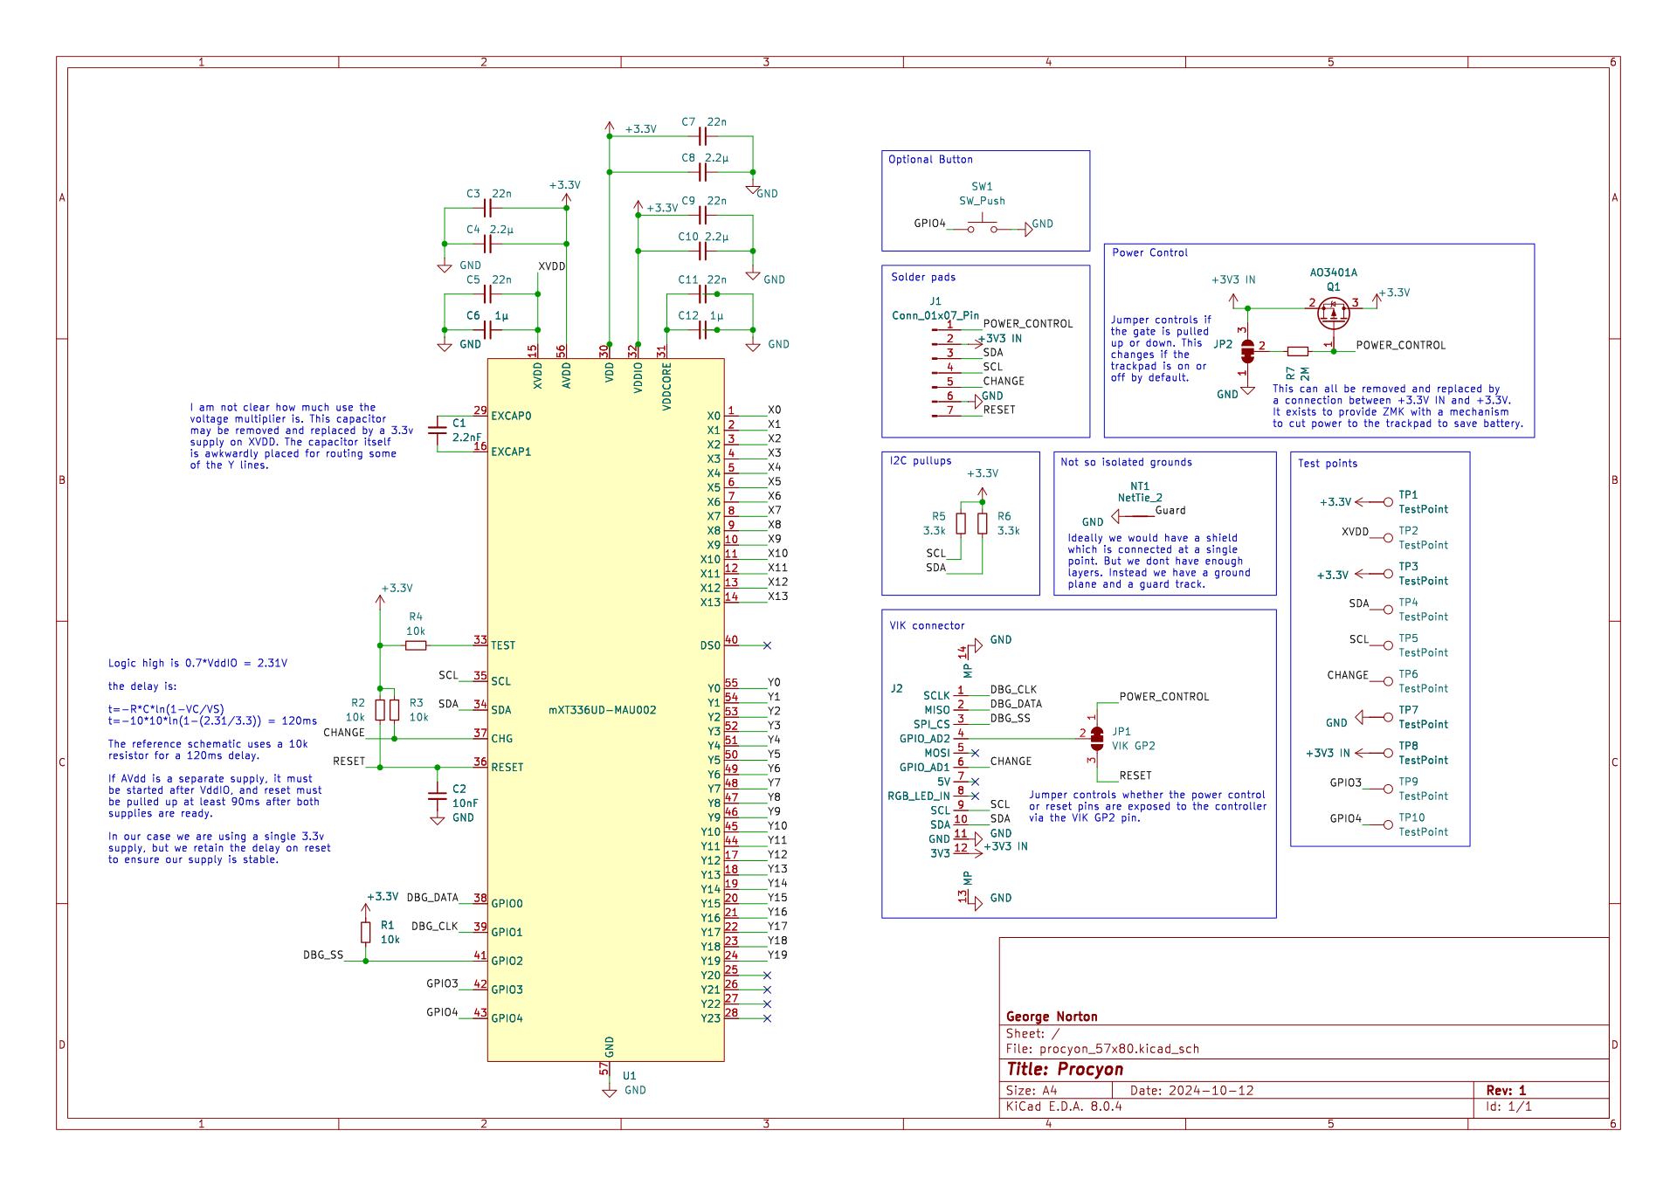
Task: Click the J2 connector reference
Action: pyautogui.click(x=897, y=688)
